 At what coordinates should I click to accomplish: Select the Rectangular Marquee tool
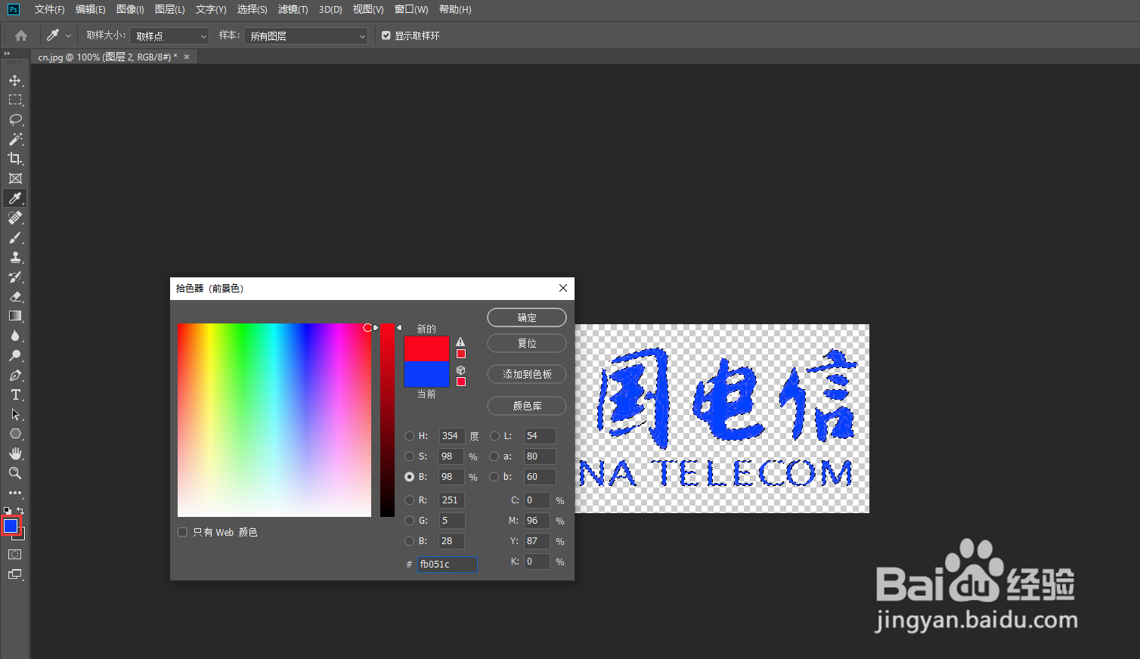coord(15,100)
